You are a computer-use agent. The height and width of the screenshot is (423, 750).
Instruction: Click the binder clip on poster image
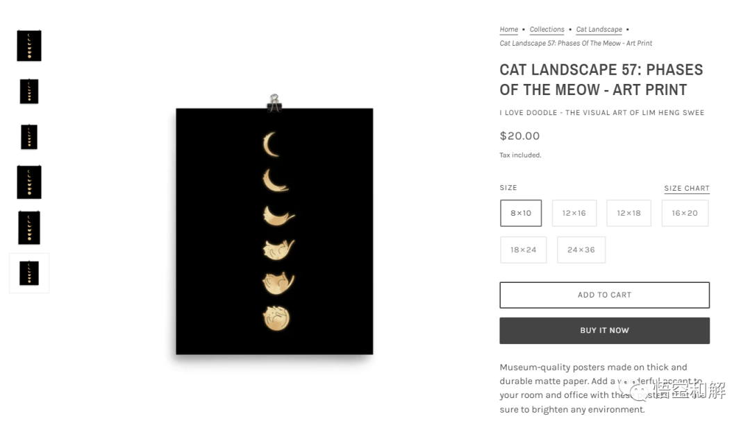pos(274,103)
